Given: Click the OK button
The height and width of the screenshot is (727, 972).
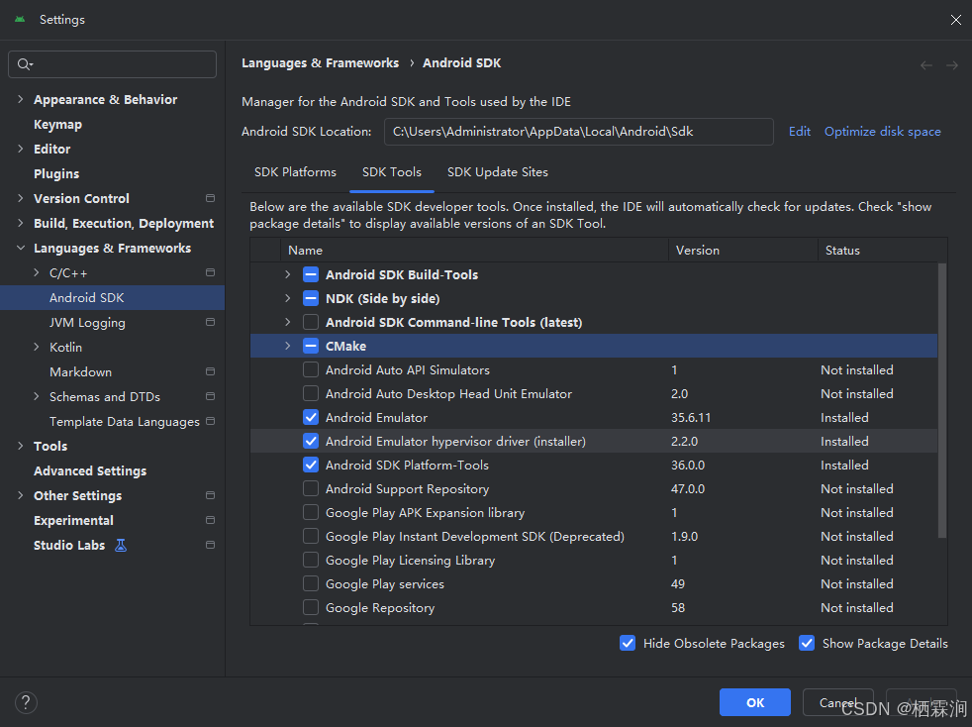Looking at the screenshot, I should coord(755,702).
